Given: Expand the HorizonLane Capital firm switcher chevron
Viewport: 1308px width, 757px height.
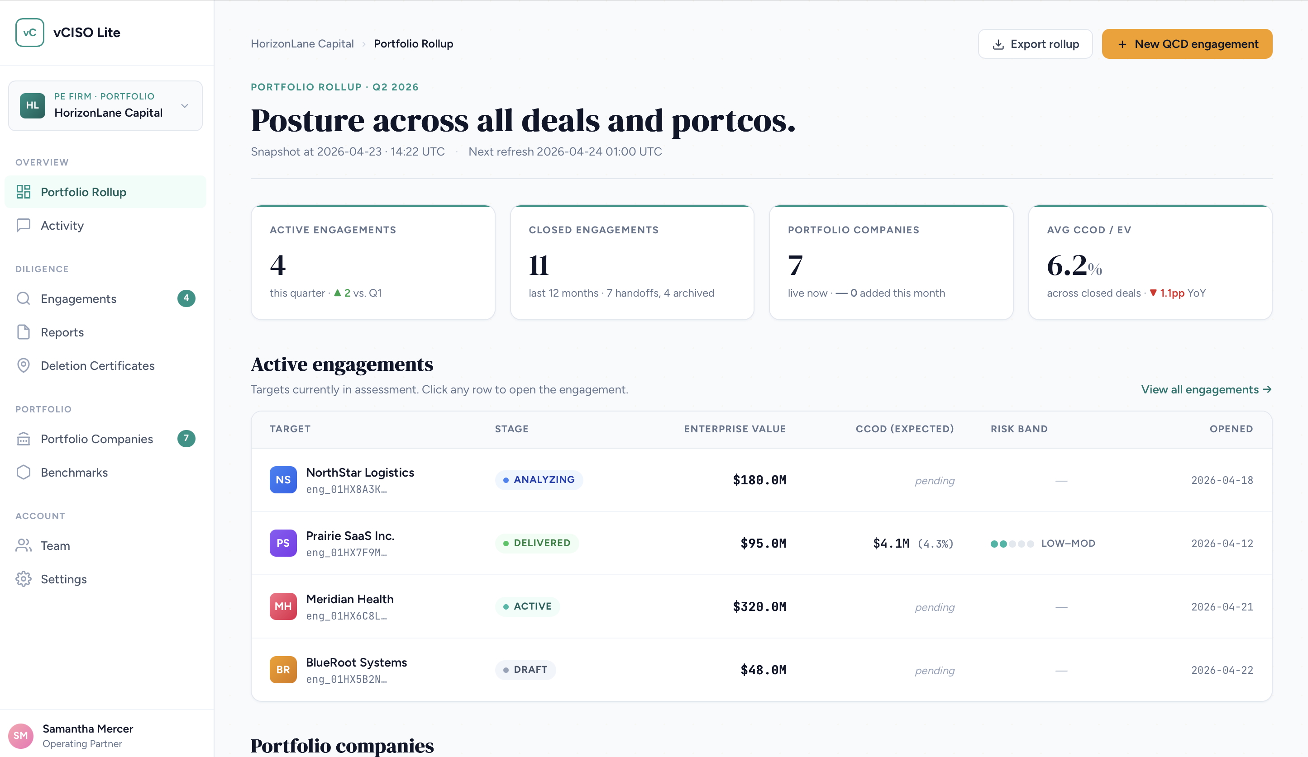Looking at the screenshot, I should (x=184, y=106).
